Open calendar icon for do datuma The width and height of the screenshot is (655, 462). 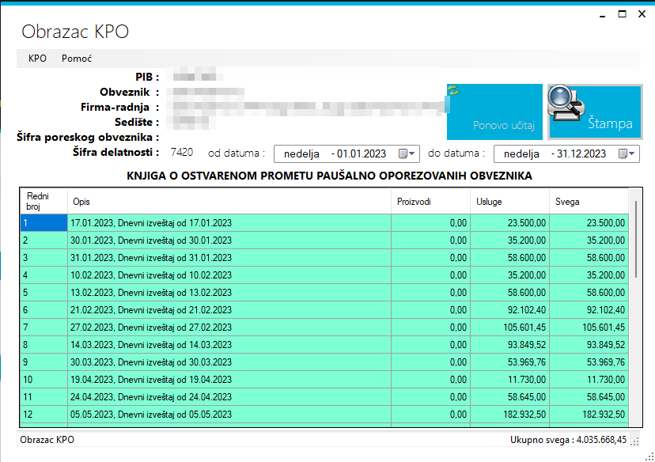click(623, 153)
